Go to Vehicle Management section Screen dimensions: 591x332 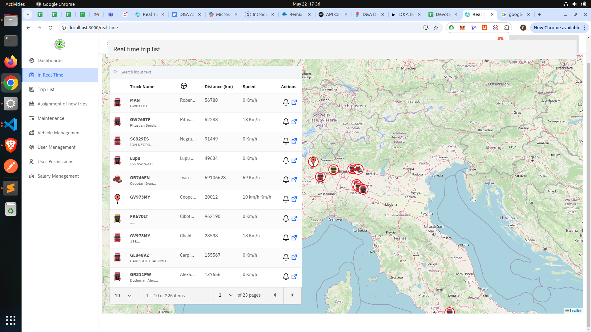59,133
